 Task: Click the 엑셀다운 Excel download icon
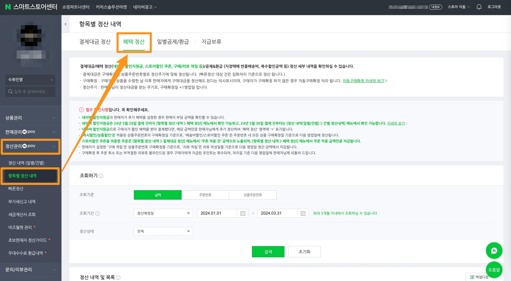[472, 277]
